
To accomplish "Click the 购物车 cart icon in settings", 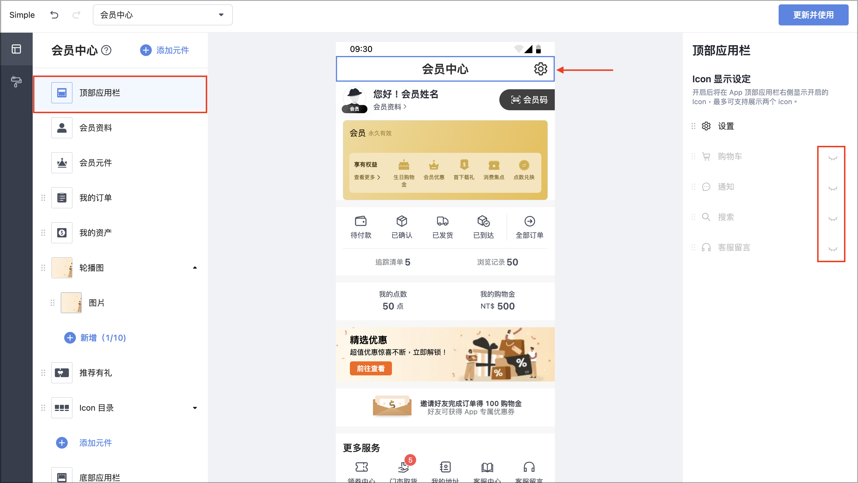I will 706,156.
